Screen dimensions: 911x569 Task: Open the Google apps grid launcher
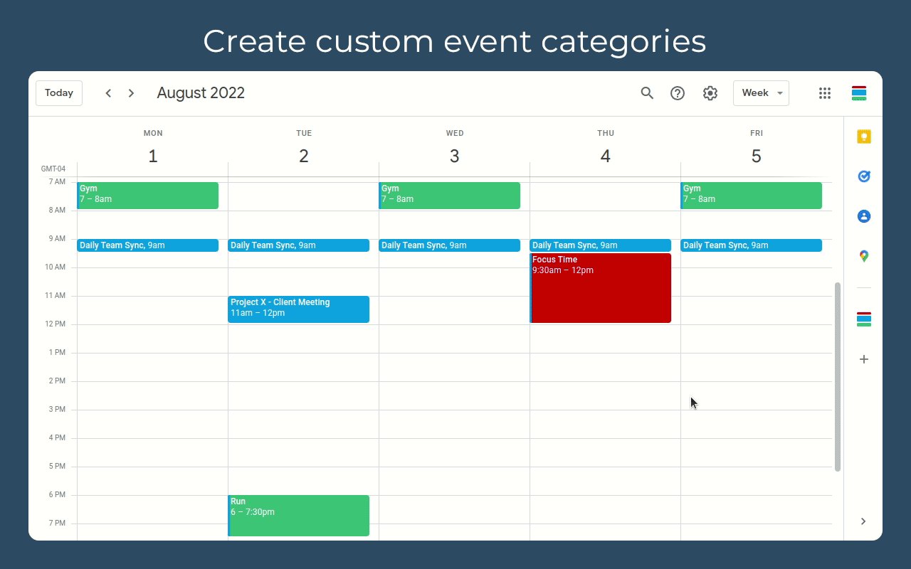[824, 92]
